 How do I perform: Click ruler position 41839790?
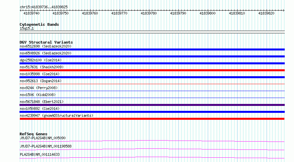pos(178,13)
